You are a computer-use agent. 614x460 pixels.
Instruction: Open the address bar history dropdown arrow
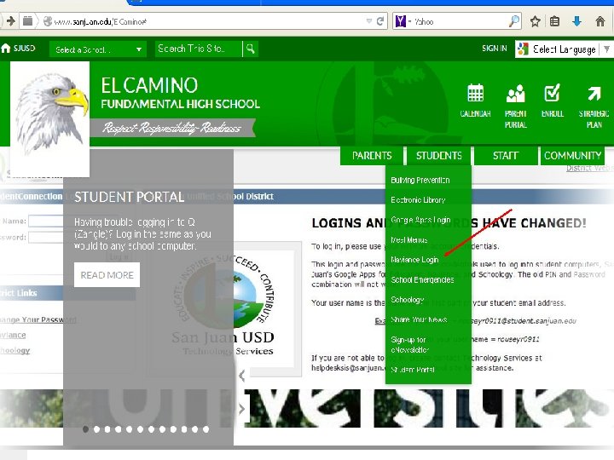(369, 21)
